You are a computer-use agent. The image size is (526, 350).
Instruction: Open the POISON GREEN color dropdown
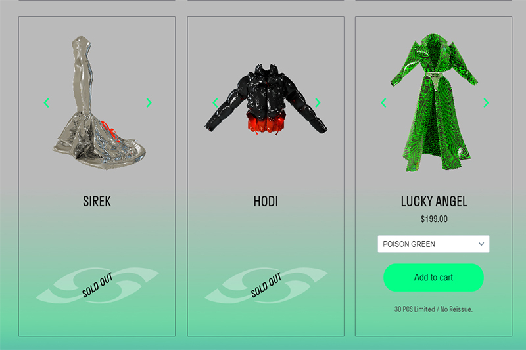(433, 244)
